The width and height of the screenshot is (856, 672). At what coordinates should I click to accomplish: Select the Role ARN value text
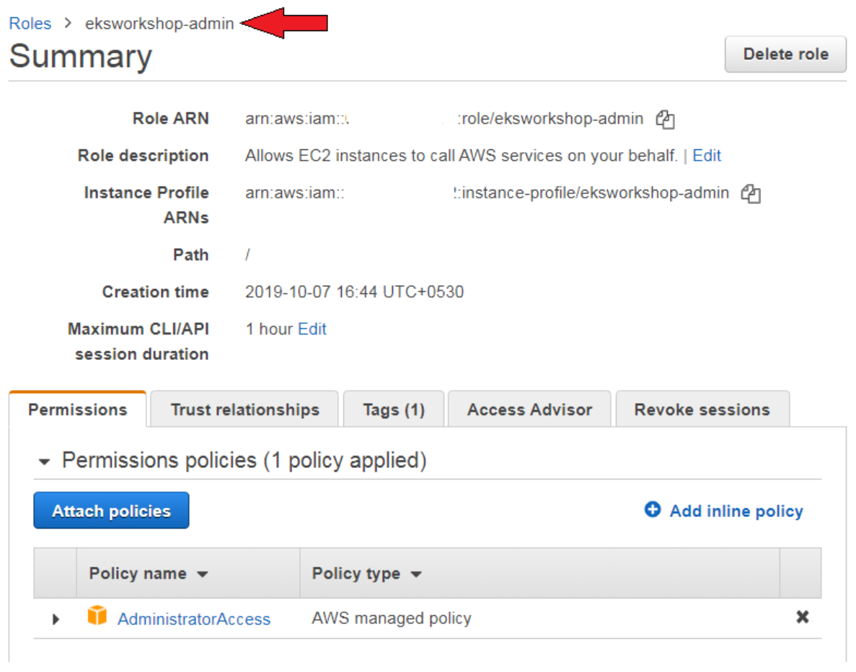tap(444, 118)
